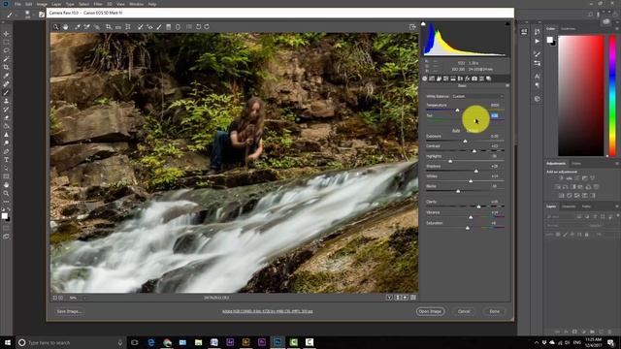Viewport: 621px width, 349px height.
Task: Select the White Balance eyedropper tool
Action: click(x=78, y=27)
